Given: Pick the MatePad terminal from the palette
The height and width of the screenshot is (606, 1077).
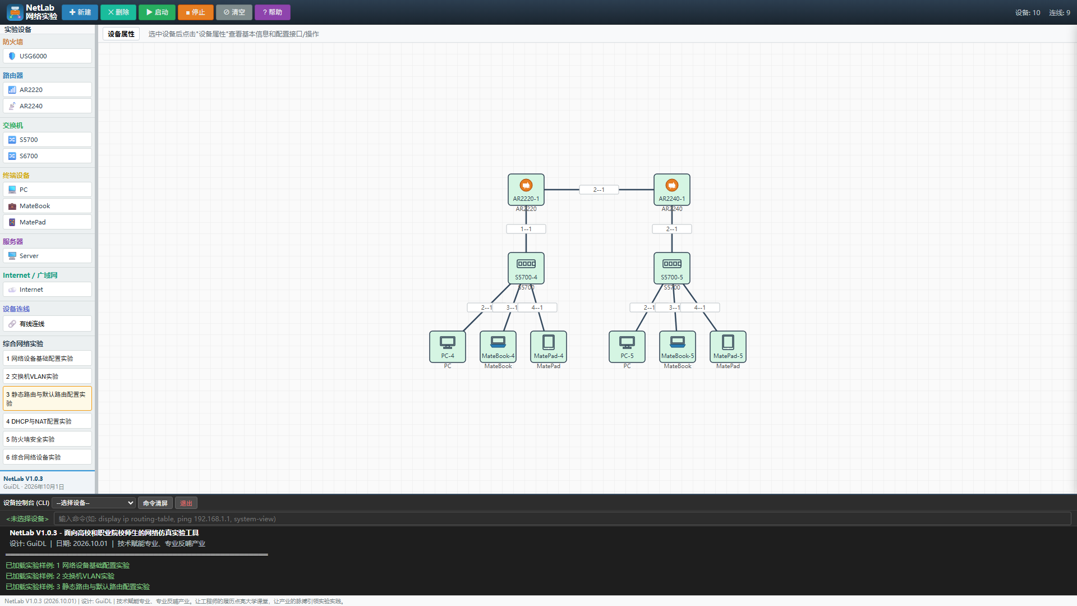Looking at the screenshot, I should click(x=47, y=222).
